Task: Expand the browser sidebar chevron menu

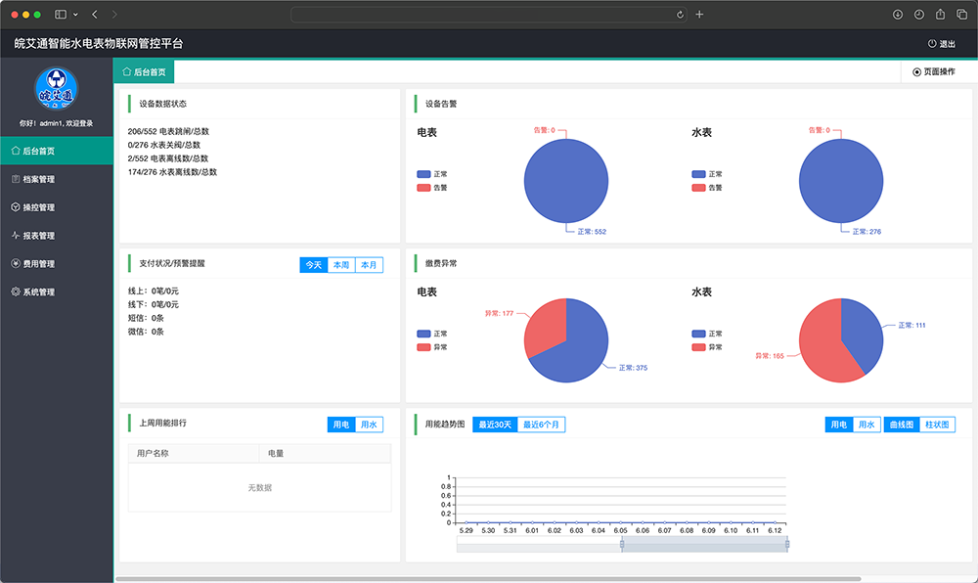Action: pos(75,15)
